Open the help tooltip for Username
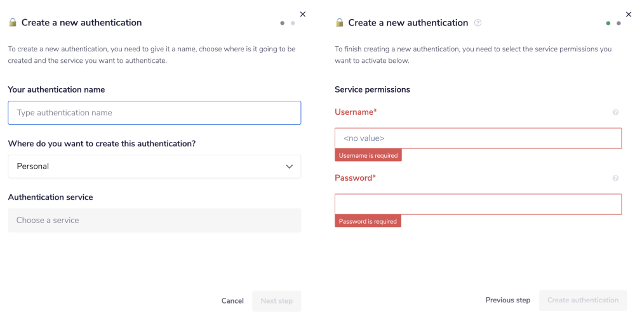 [615, 112]
